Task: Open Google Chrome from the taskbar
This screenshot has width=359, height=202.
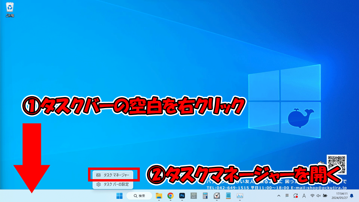Action: tap(170, 196)
